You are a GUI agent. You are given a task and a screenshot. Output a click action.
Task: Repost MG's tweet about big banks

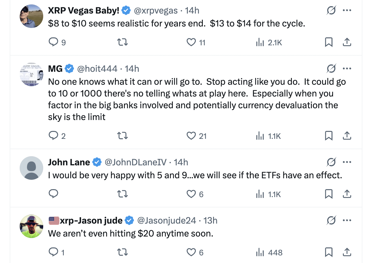point(122,136)
